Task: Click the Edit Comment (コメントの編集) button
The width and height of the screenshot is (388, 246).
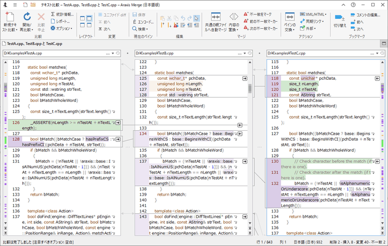Action: [x=367, y=14]
